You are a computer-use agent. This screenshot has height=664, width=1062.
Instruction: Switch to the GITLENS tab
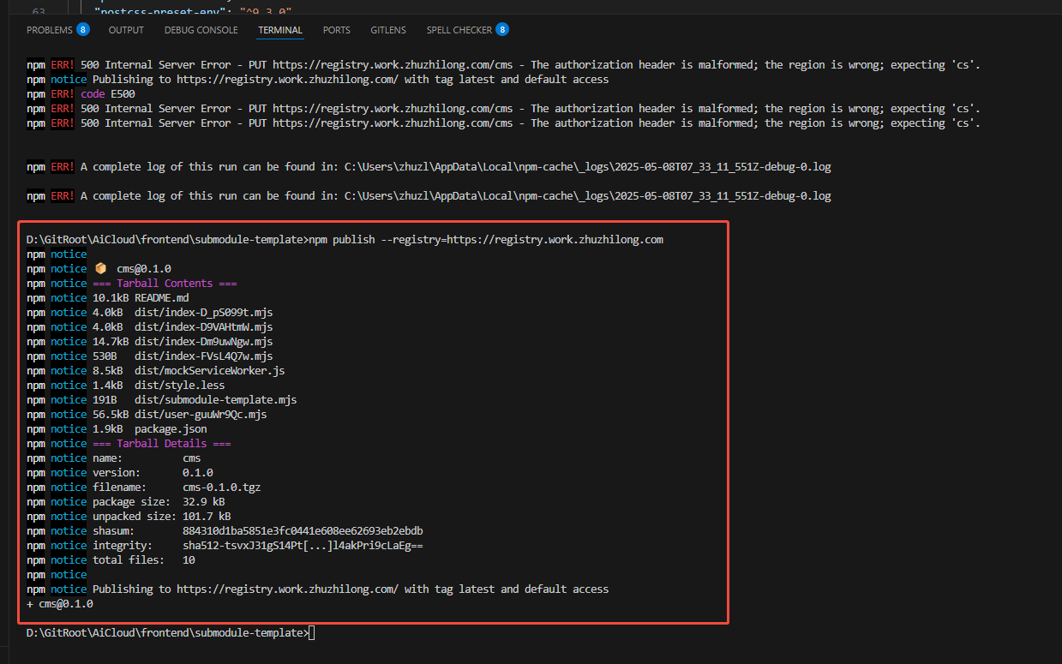click(388, 30)
